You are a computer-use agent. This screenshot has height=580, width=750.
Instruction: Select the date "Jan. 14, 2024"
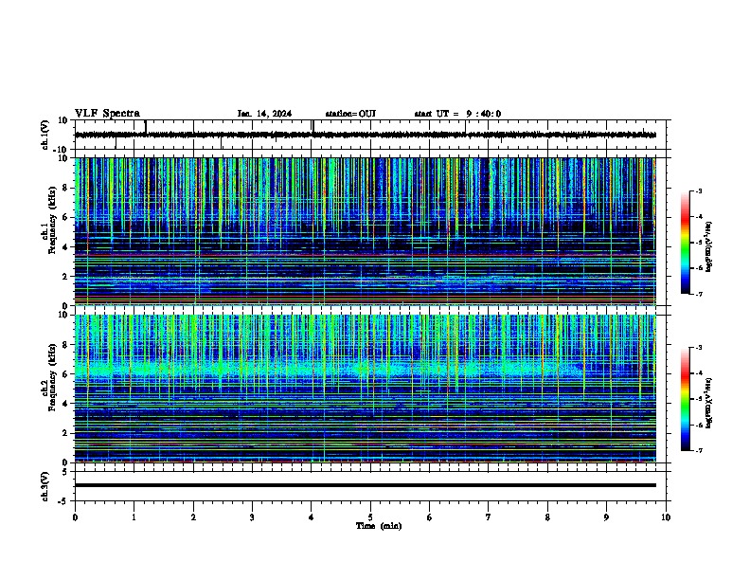264,114
